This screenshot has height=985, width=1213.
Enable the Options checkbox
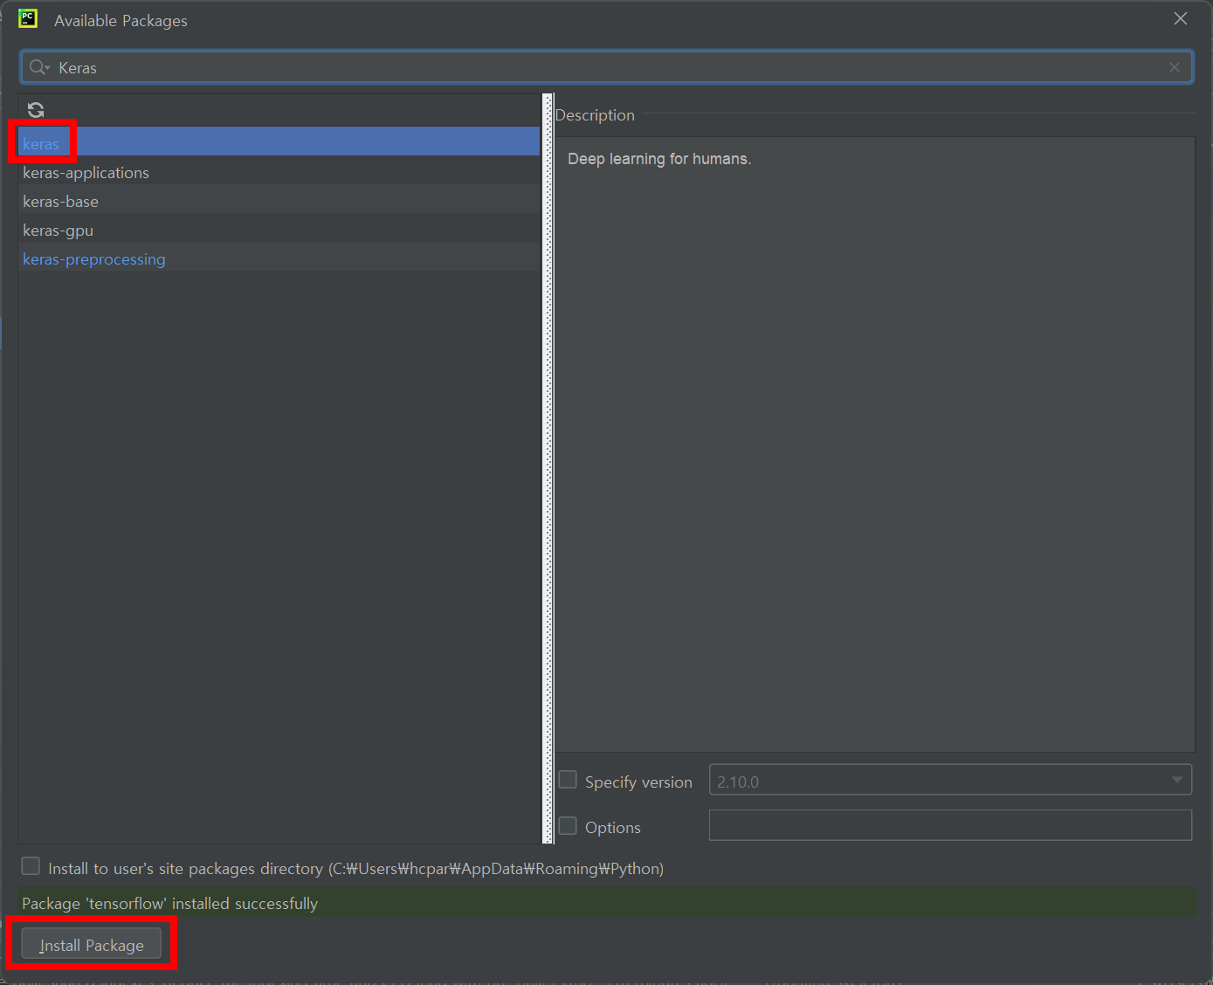click(568, 826)
